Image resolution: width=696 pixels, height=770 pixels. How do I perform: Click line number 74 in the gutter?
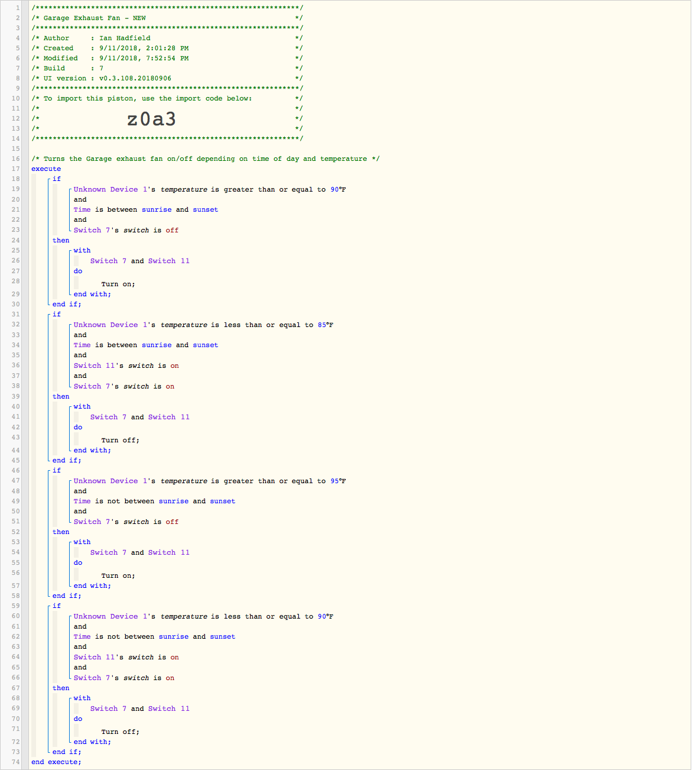(x=15, y=762)
